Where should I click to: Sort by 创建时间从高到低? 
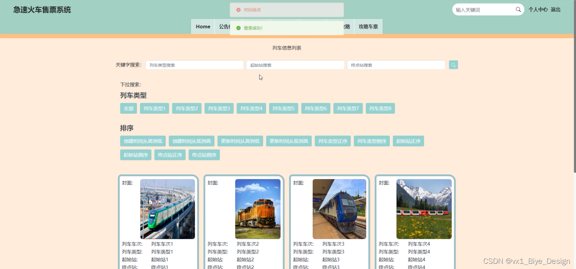pyautogui.click(x=143, y=141)
